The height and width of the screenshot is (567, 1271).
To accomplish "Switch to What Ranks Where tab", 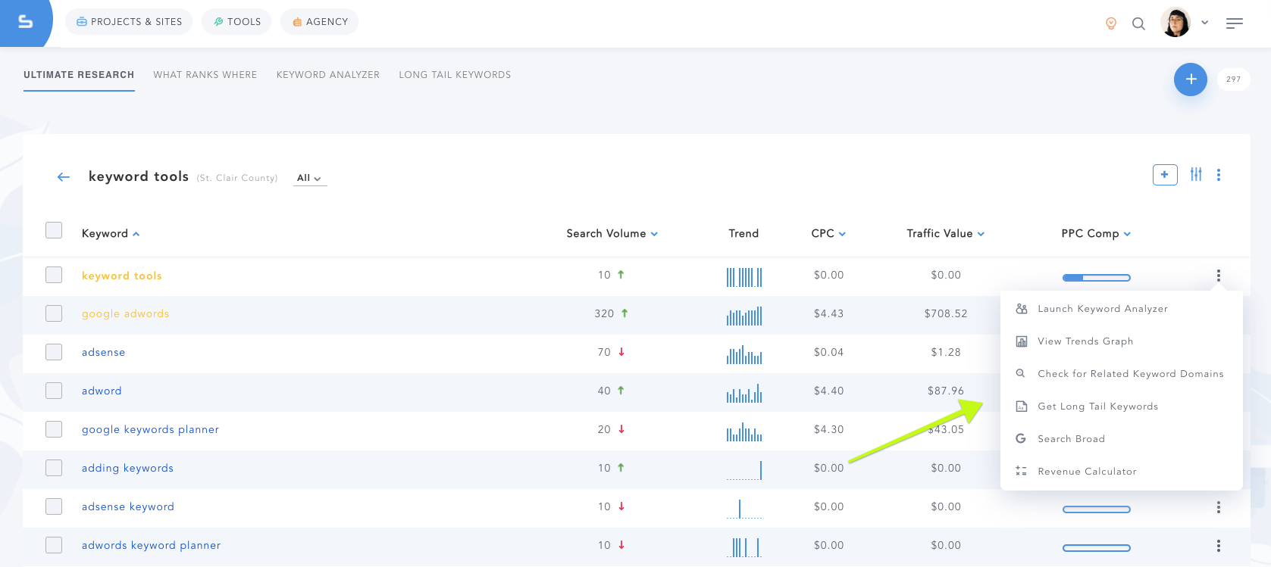I will (205, 75).
